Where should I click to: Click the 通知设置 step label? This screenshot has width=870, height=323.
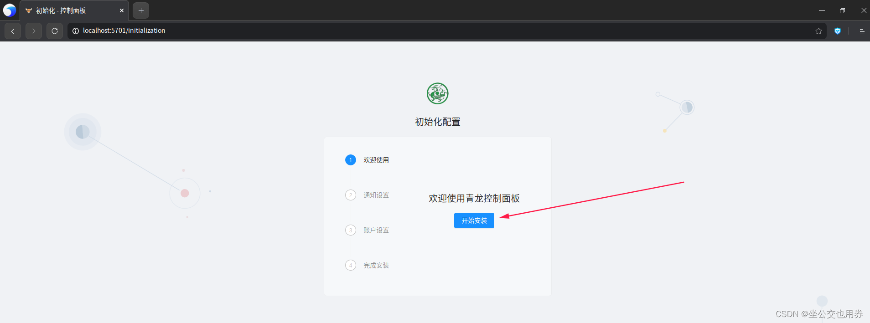click(376, 195)
